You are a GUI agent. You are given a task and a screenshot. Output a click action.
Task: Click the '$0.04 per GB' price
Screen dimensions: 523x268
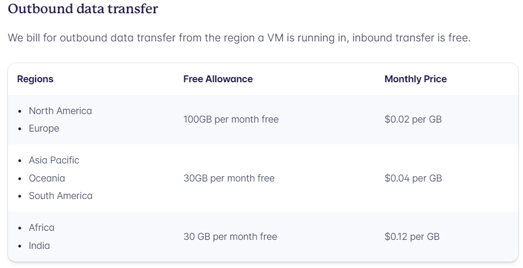coord(414,178)
